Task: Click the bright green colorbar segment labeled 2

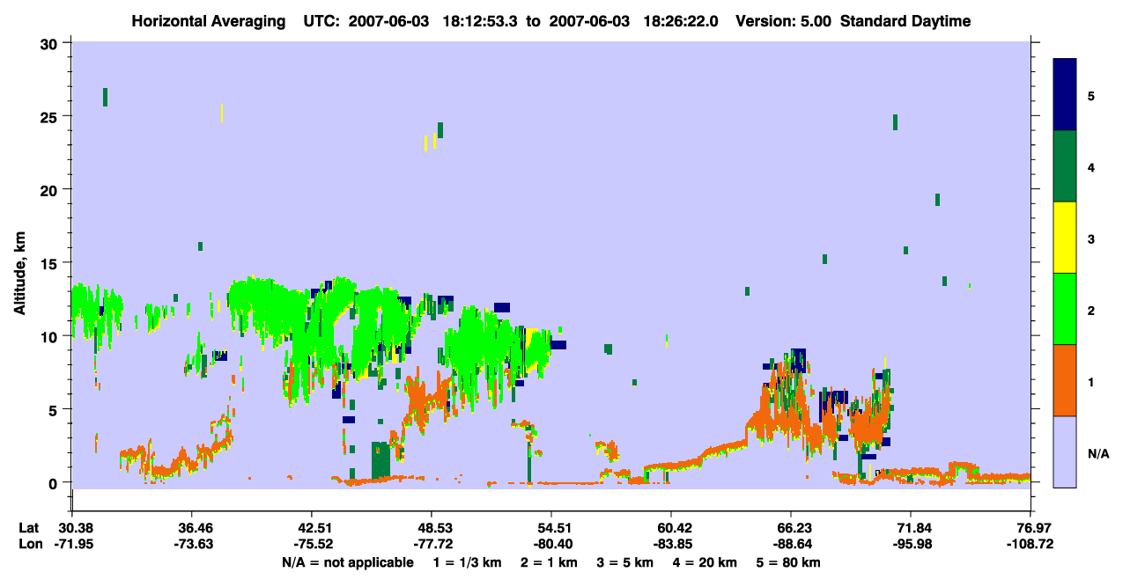Action: pos(1065,309)
